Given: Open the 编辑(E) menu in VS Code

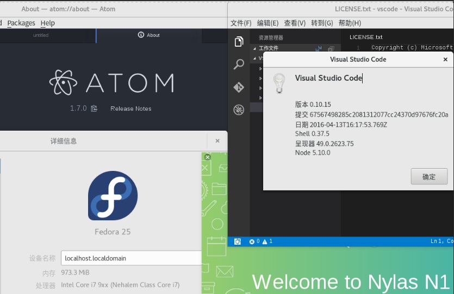Looking at the screenshot, I should click(268, 23).
